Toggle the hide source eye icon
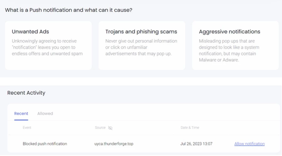 (x=110, y=128)
